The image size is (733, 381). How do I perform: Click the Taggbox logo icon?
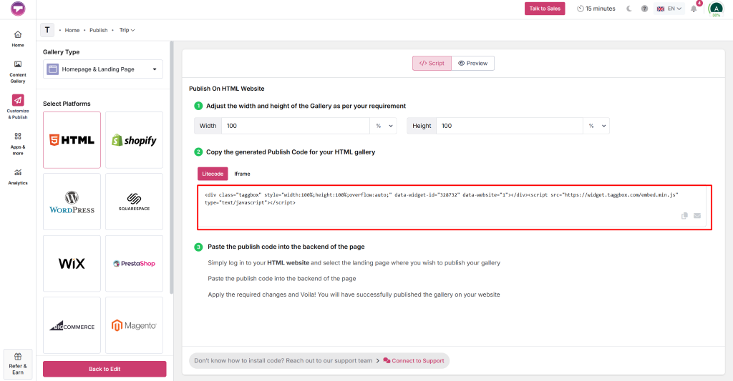pos(18,9)
